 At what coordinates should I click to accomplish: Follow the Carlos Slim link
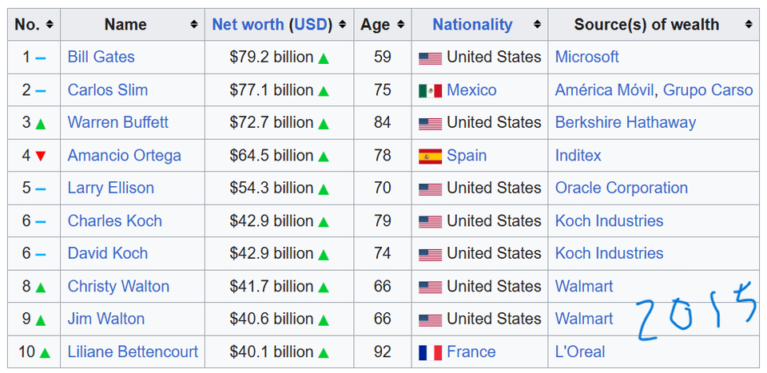[108, 90]
